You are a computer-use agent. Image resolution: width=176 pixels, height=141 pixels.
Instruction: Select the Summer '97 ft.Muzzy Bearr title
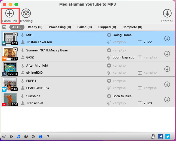(x=47, y=50)
